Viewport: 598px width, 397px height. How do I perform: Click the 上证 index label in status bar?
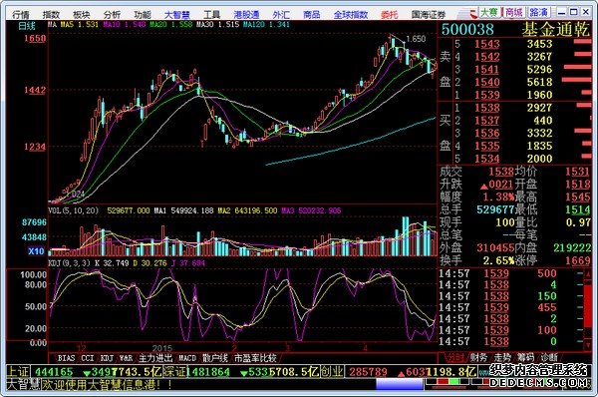(19, 371)
